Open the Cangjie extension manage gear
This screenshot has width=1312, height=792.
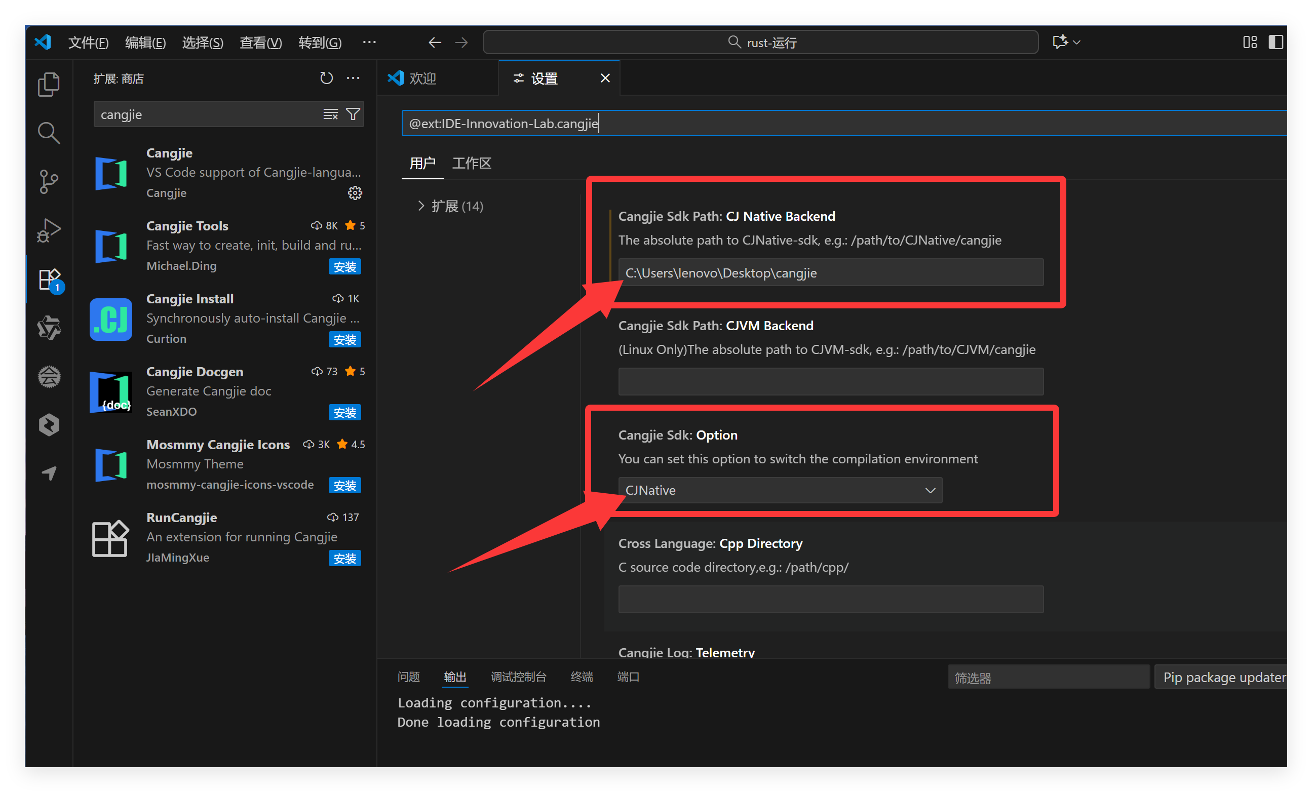point(355,192)
